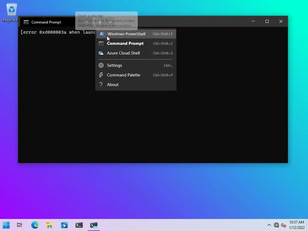
Task: Minimize the Terminal window
Action: [253, 21]
